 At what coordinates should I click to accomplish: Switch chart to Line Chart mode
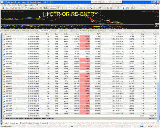103,8
